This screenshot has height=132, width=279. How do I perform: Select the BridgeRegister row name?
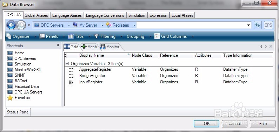pos(92,76)
